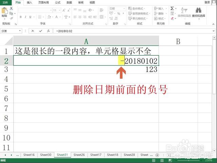Open Insert Function fx dialog

point(48,31)
